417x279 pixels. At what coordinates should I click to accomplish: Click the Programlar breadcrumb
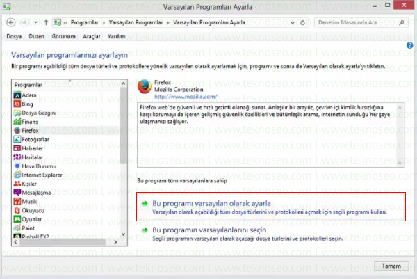(x=84, y=23)
